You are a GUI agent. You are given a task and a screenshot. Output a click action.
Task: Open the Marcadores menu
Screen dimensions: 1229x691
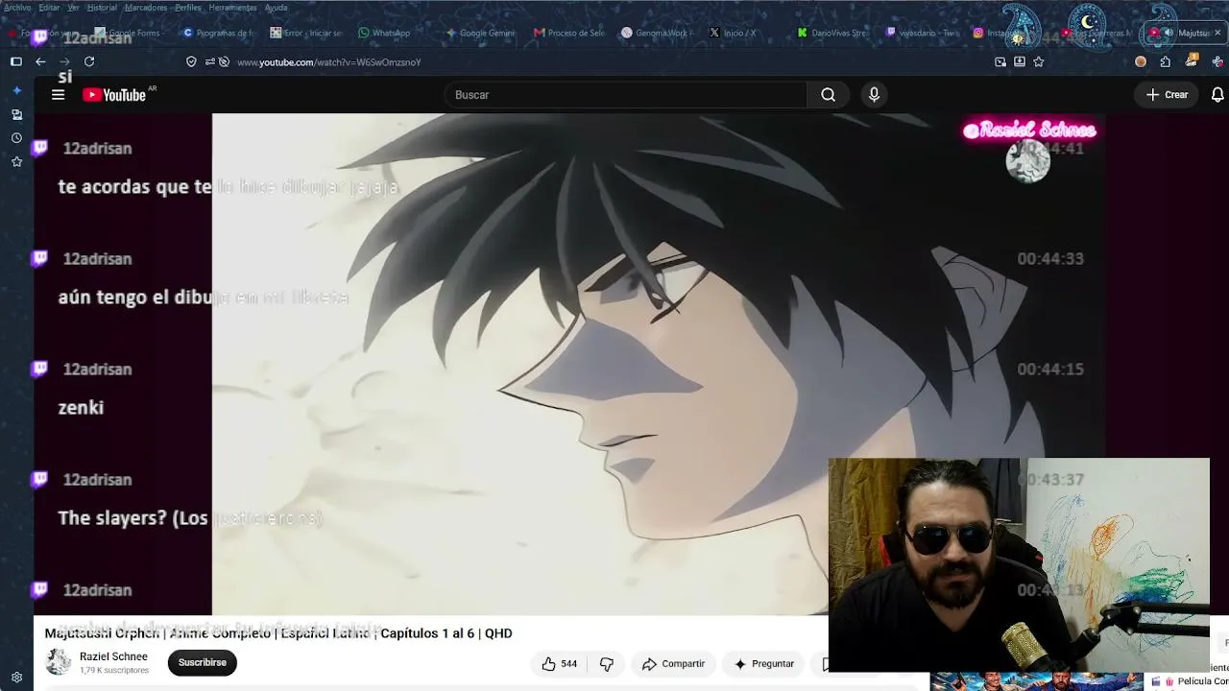tap(146, 8)
